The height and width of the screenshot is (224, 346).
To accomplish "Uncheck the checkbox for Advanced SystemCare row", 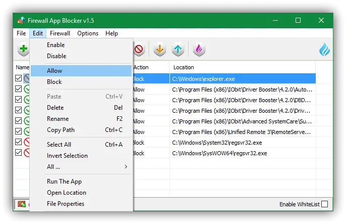I will [19, 120].
